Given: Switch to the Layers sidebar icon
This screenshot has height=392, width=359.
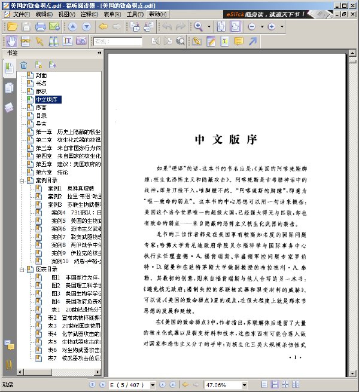Looking at the screenshot, I should click(x=9, y=108).
